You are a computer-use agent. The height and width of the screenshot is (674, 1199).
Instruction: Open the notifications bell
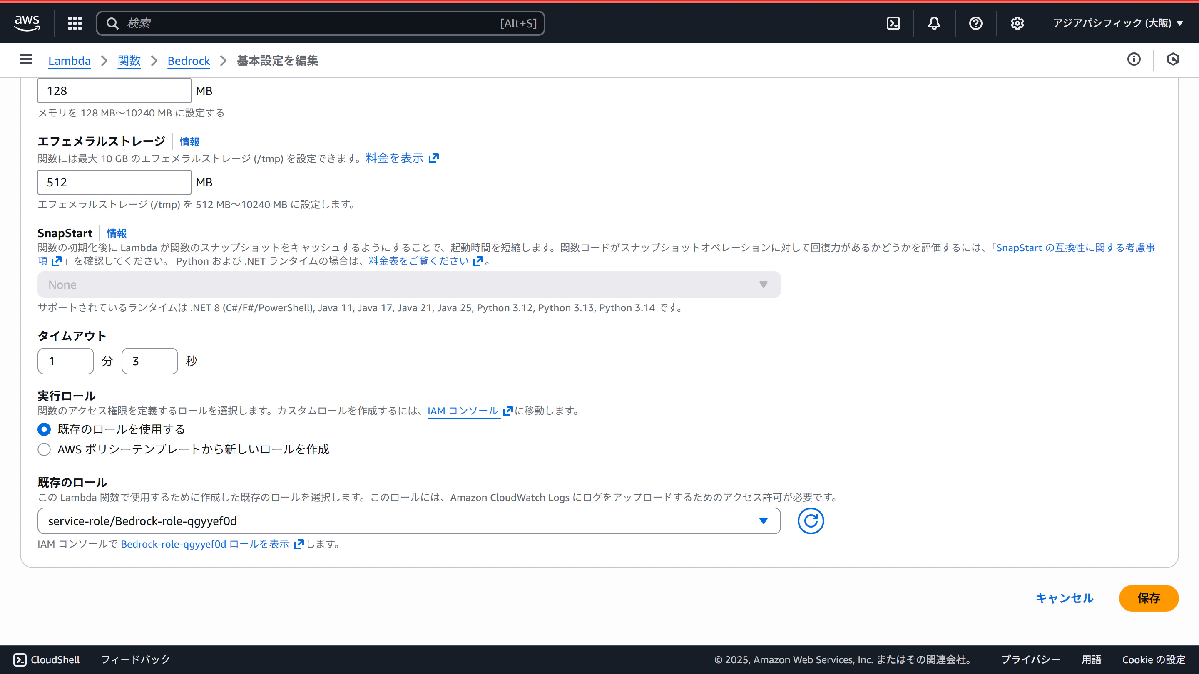click(934, 23)
